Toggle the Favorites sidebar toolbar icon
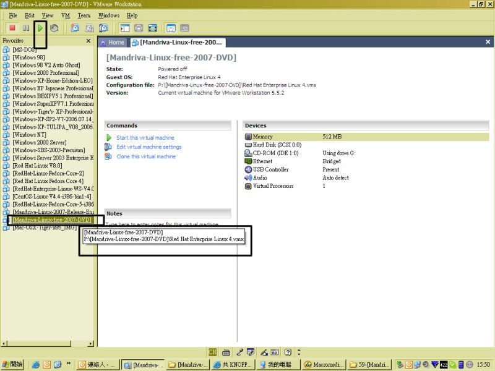495x371 pixels. [x=125, y=28]
